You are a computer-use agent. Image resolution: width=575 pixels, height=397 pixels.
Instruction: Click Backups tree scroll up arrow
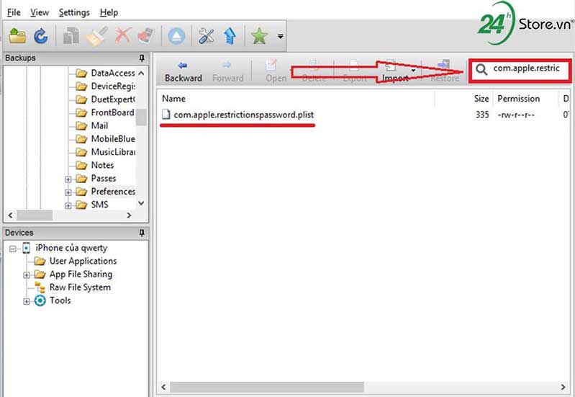tap(141, 73)
